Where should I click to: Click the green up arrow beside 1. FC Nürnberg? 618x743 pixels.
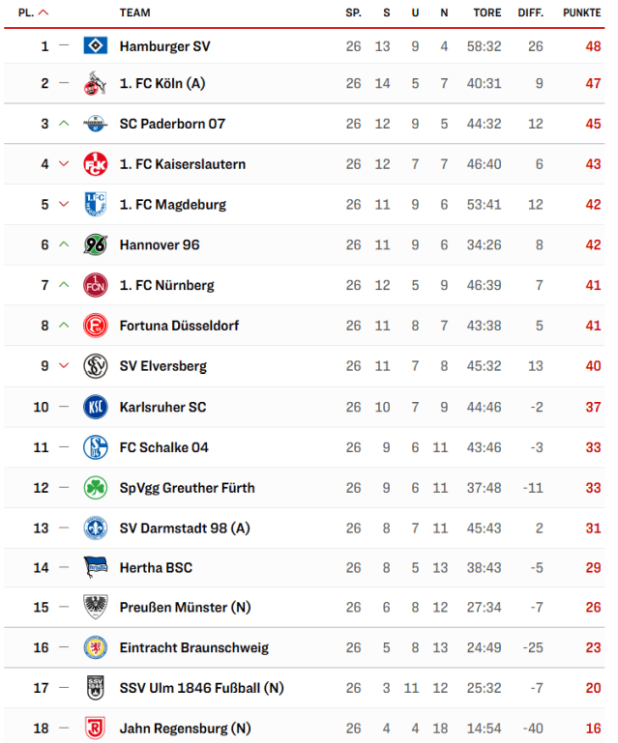pos(64,285)
